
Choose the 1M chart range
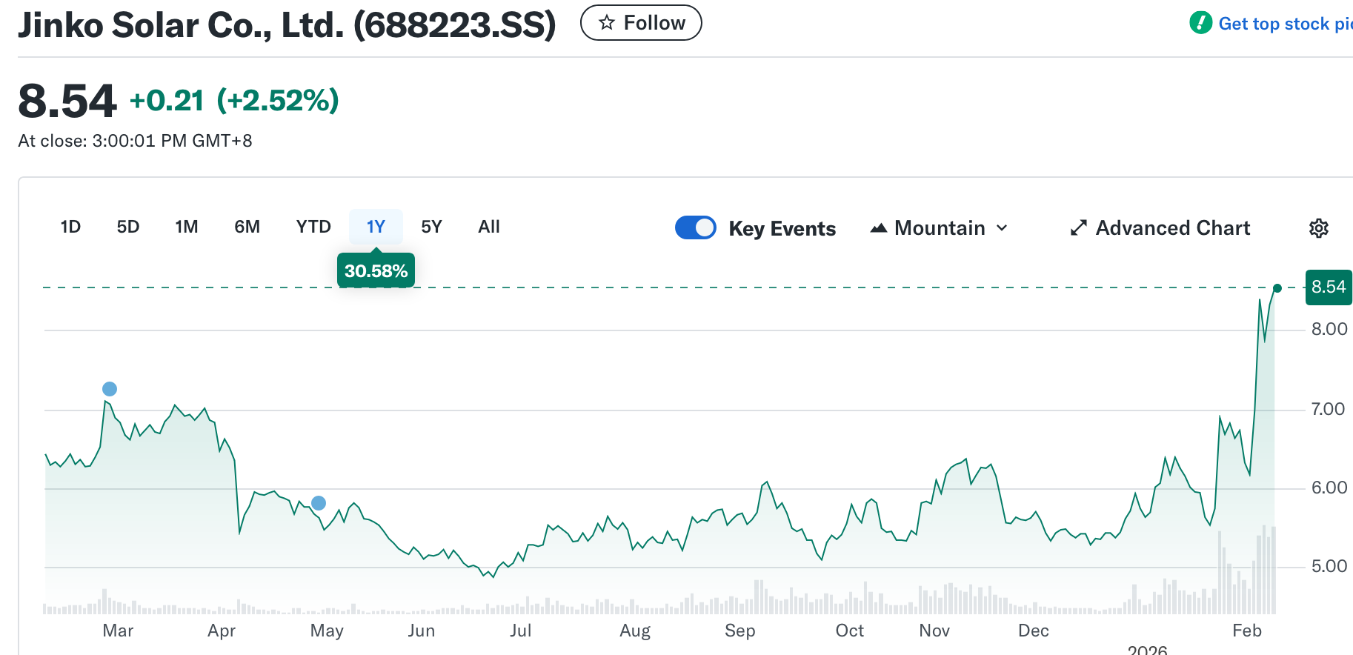pyautogui.click(x=187, y=227)
